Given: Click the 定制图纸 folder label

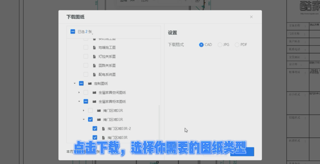Looking at the screenshot, I should tap(101, 83).
